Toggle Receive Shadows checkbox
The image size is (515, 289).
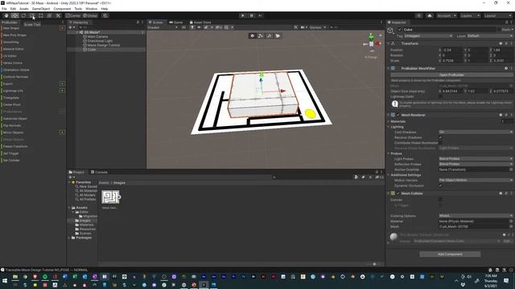point(440,137)
